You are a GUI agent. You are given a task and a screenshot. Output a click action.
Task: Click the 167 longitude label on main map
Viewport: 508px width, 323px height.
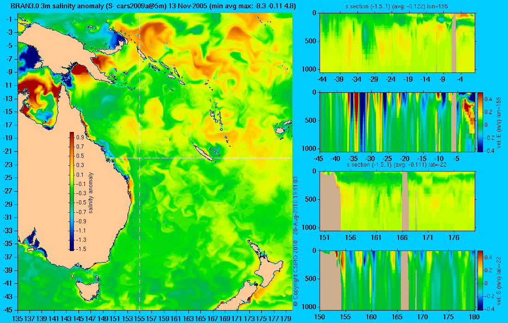[212, 318]
